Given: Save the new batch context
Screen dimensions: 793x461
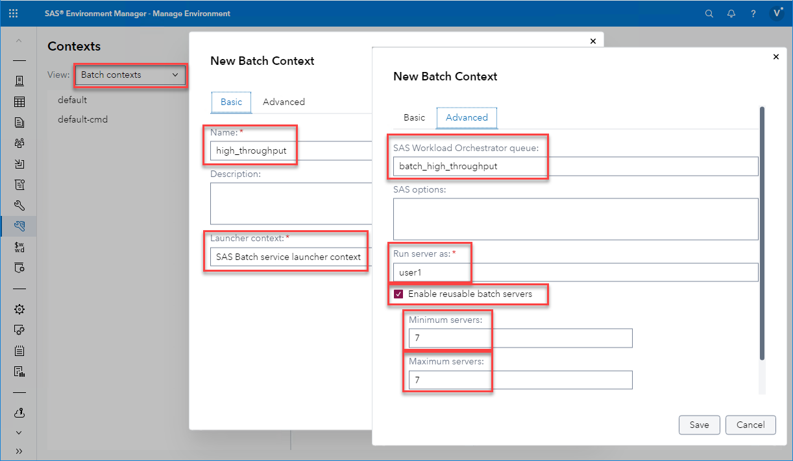Looking at the screenshot, I should pyautogui.click(x=699, y=425).
